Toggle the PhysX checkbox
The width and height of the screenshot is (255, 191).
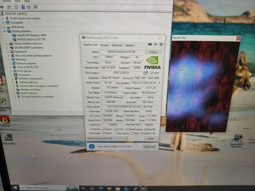(x=132, y=133)
